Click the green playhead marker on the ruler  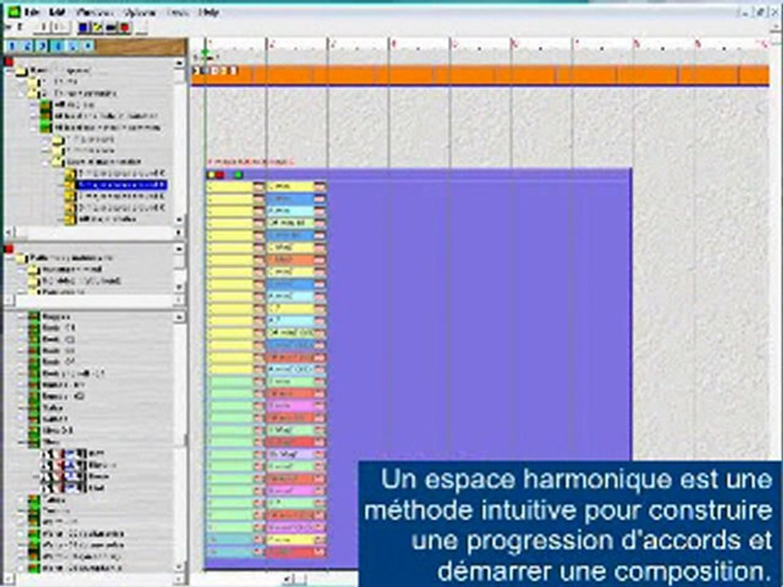click(205, 52)
